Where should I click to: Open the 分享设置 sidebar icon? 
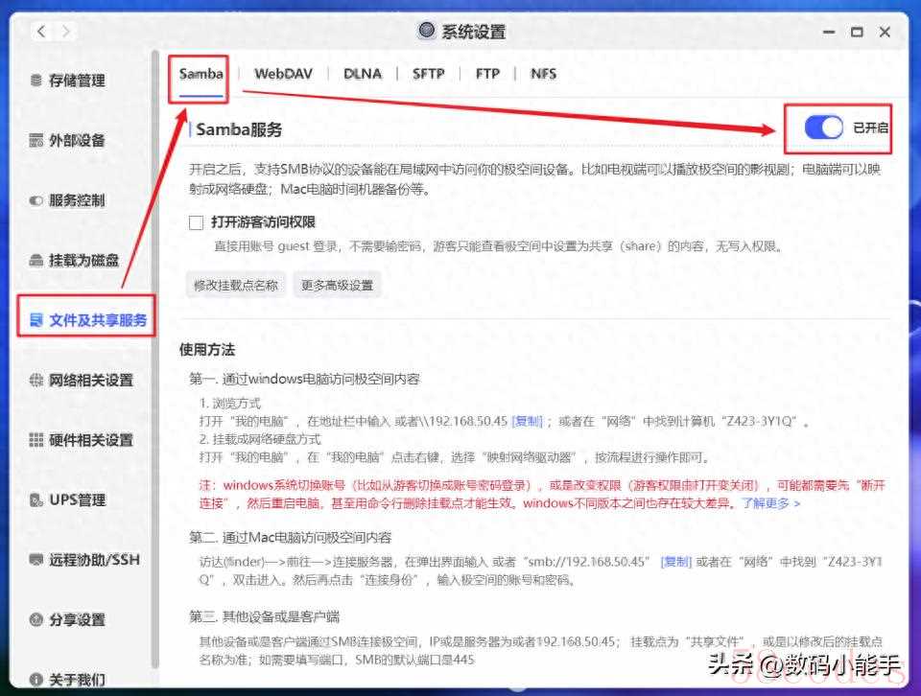(36, 620)
